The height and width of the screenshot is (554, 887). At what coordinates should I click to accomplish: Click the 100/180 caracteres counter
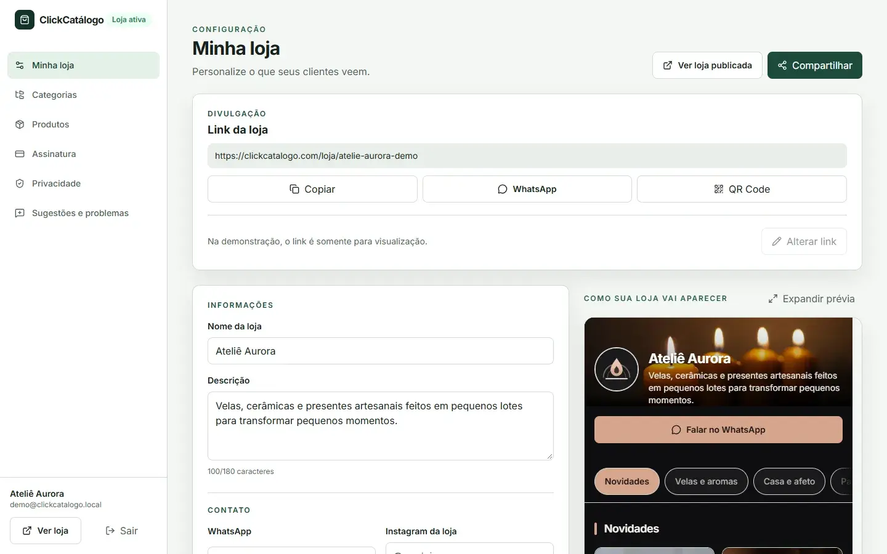tap(241, 472)
